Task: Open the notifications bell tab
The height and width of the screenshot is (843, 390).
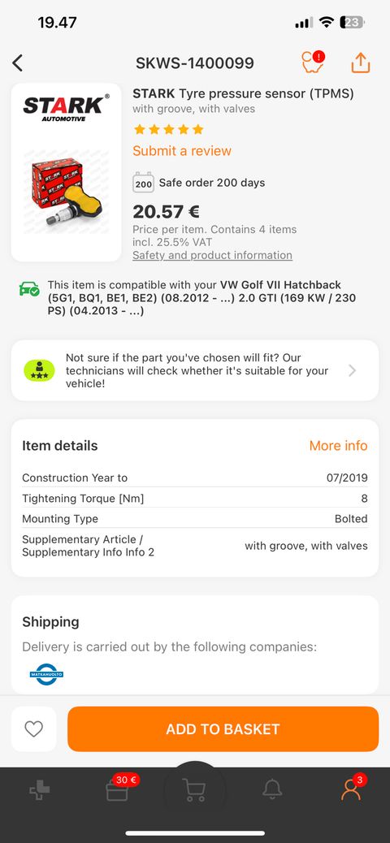Action: pyautogui.click(x=272, y=789)
